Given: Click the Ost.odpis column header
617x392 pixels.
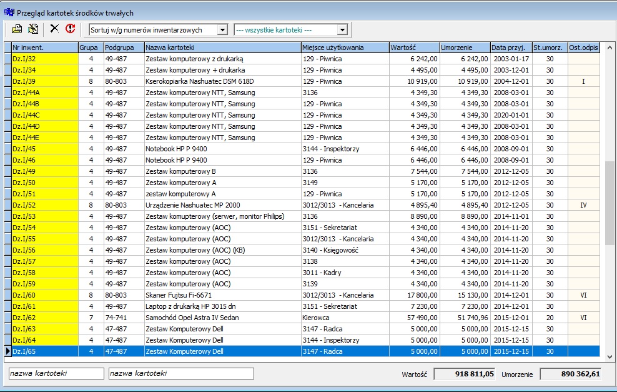Looking at the screenshot, I should (583, 48).
